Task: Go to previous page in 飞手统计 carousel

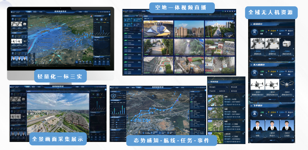Action: tap(251, 140)
